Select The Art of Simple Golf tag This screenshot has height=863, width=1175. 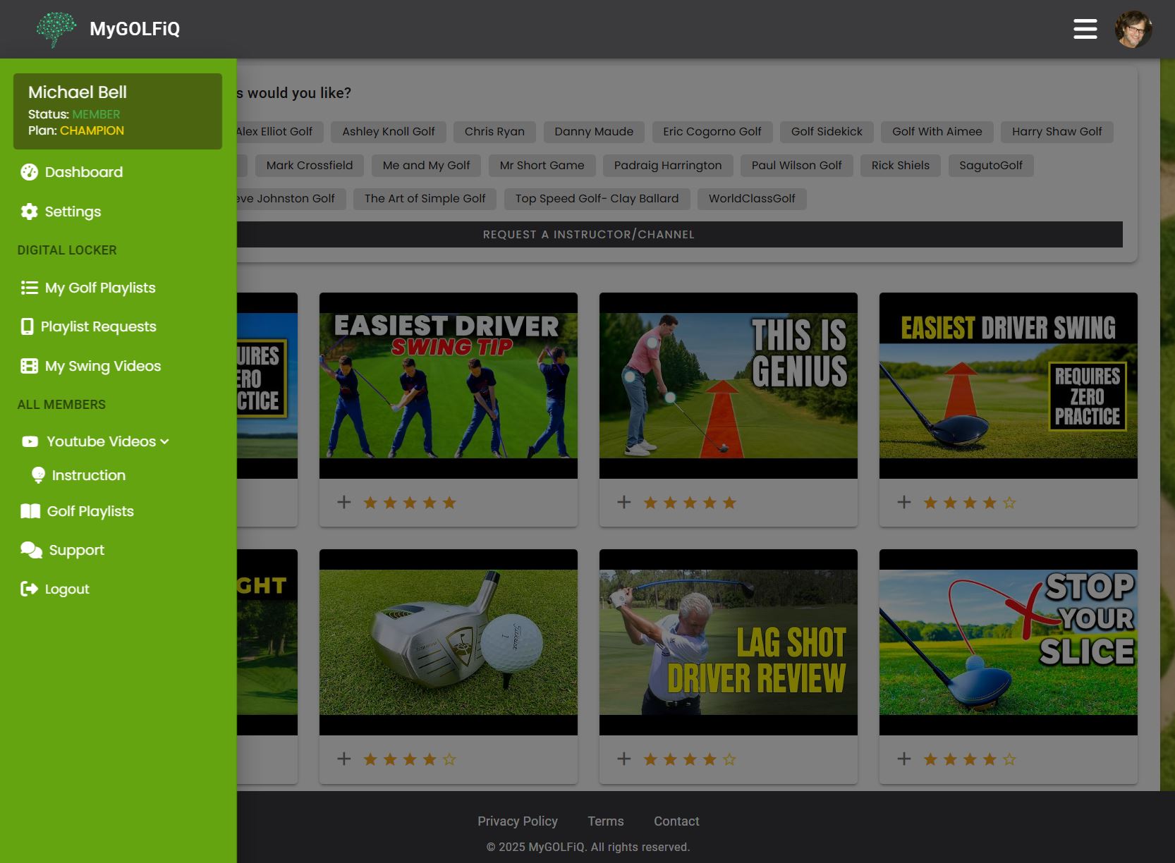[425, 199]
